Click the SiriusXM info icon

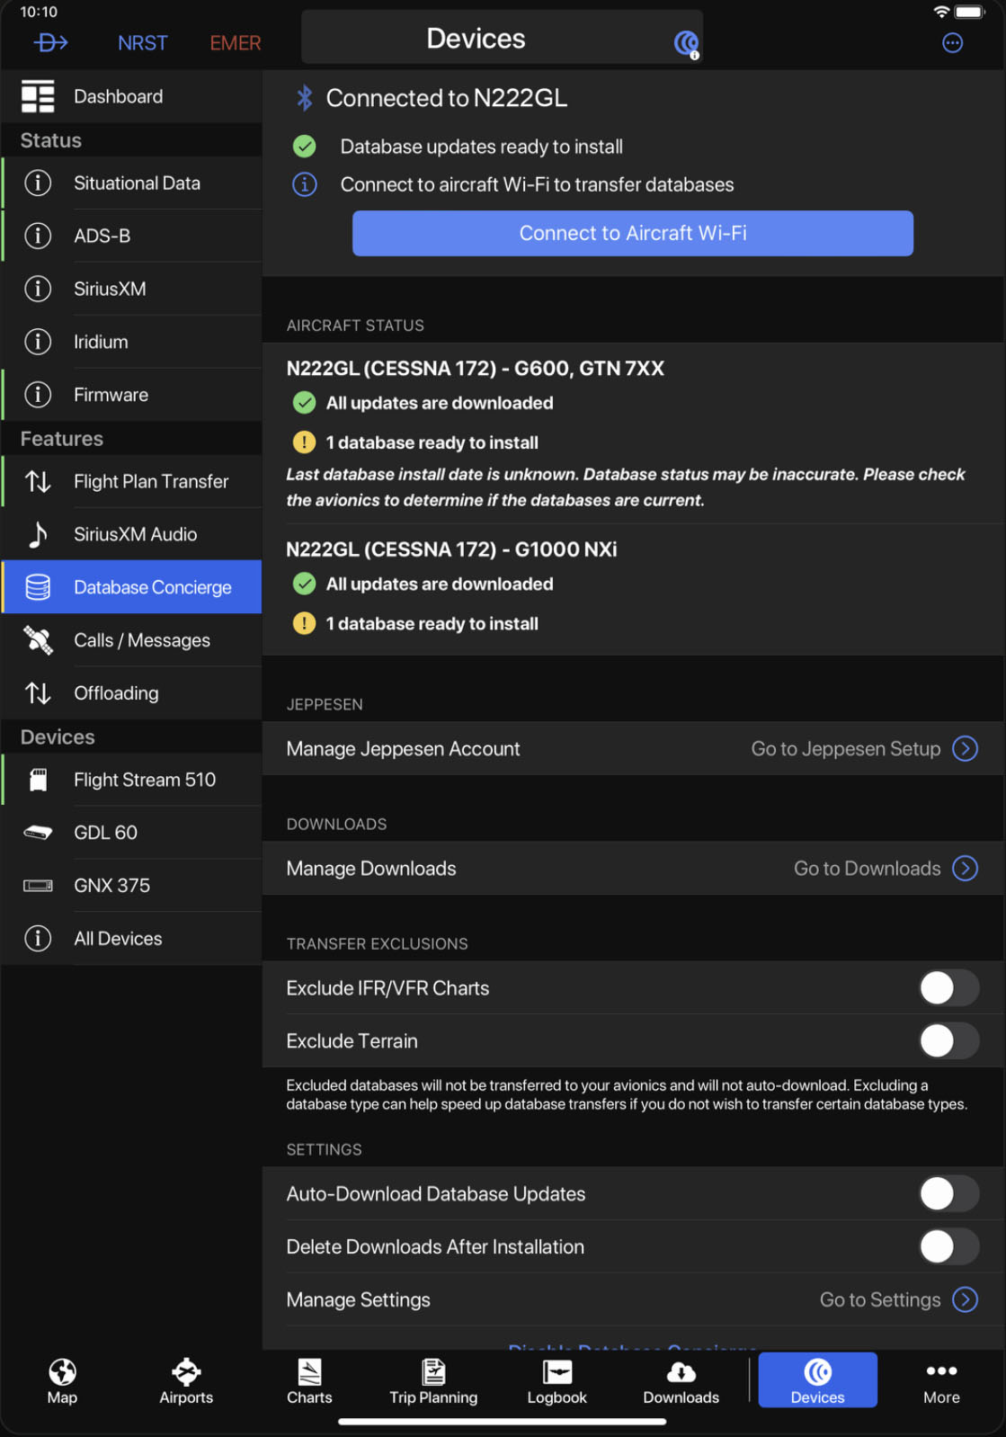[x=38, y=289]
